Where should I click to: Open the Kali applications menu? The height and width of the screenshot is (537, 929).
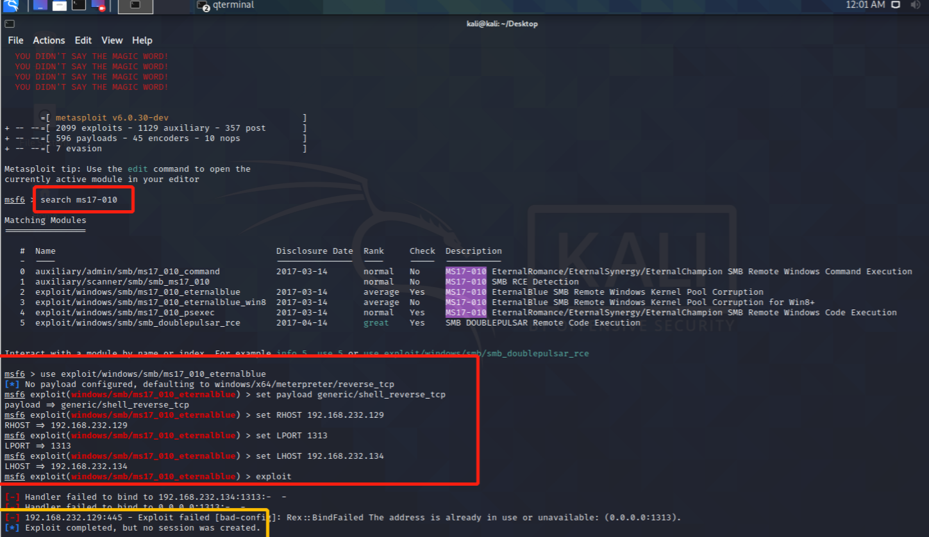coord(12,6)
